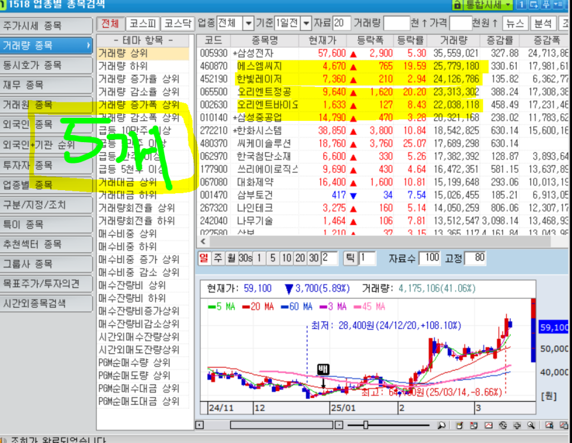Screen dimensions: 572x443
Task: Click the chart scroll-left arrow button
Action: tap(199, 425)
